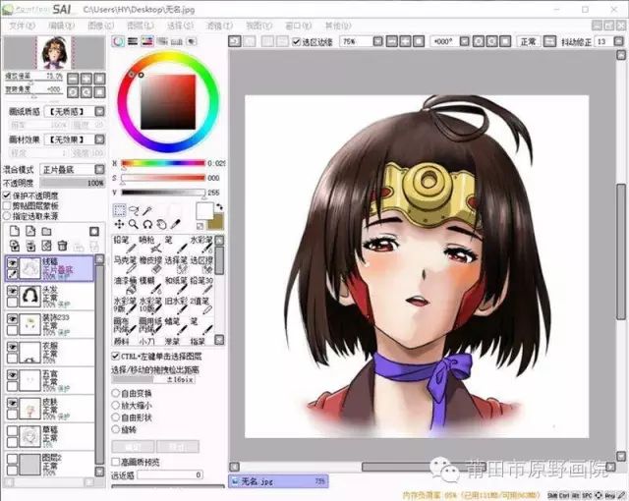Open the zoom 75% dropdown in toolbar
This screenshot has height=501, width=629.
point(377,41)
